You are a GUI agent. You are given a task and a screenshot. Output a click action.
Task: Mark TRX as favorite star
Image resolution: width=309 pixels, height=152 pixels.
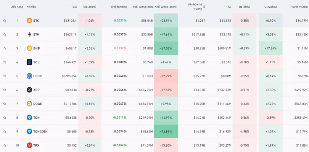click(5, 145)
